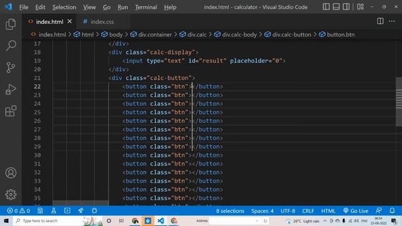Image resolution: width=402 pixels, height=226 pixels.
Task: Open the Accounts menu icon
Action: pos(11,173)
